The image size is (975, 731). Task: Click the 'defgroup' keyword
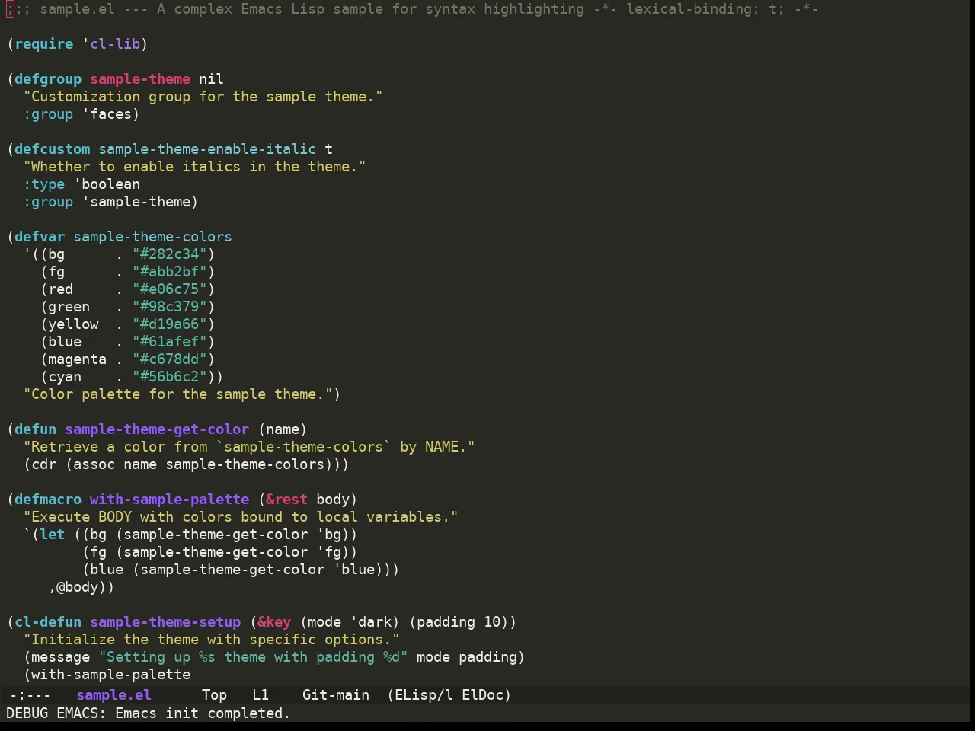pyautogui.click(x=48, y=79)
